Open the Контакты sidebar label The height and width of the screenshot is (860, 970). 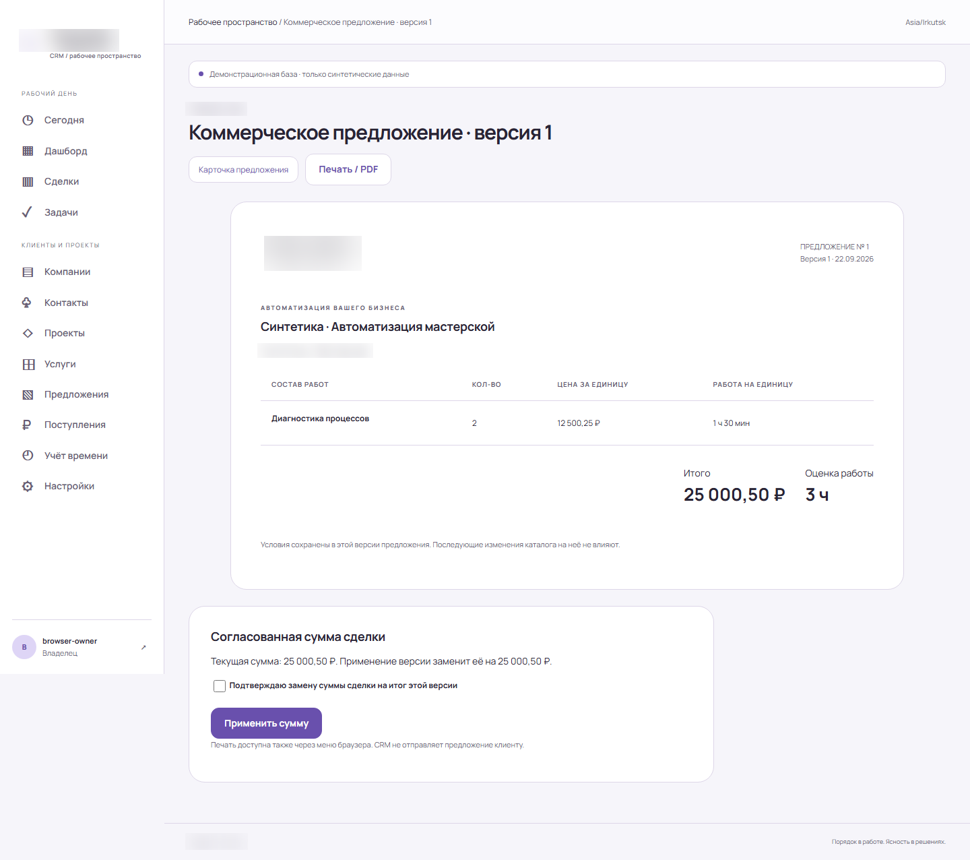[66, 303]
